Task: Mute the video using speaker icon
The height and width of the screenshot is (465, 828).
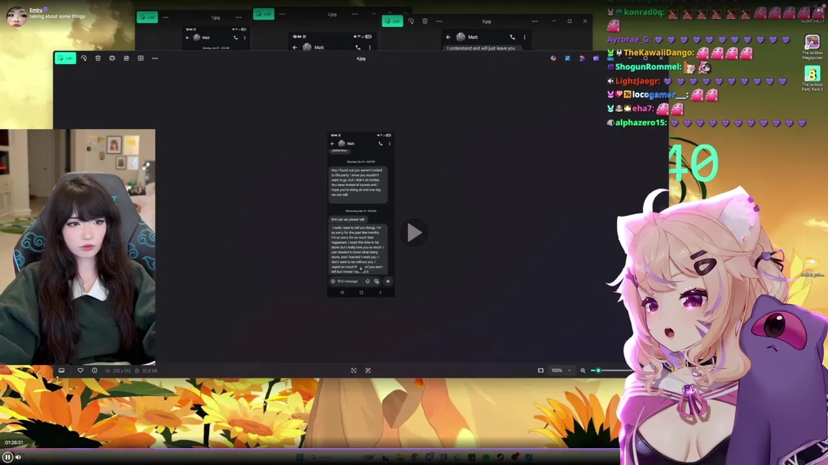Action: pyautogui.click(x=18, y=457)
